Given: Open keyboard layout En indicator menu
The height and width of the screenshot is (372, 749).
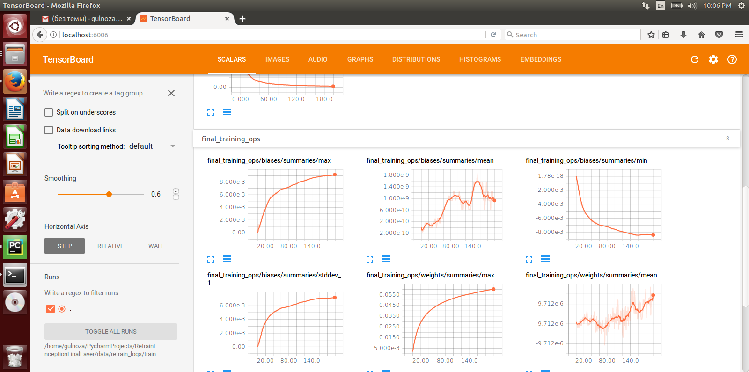Looking at the screenshot, I should [661, 6].
